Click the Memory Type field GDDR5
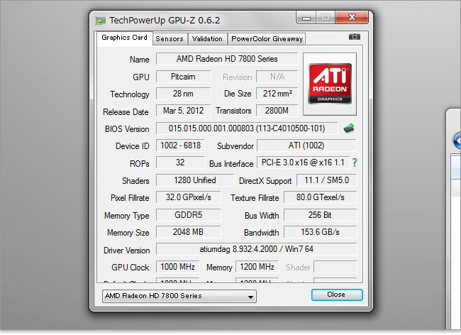Viewport: 461px width, 335px height. pyautogui.click(x=188, y=215)
